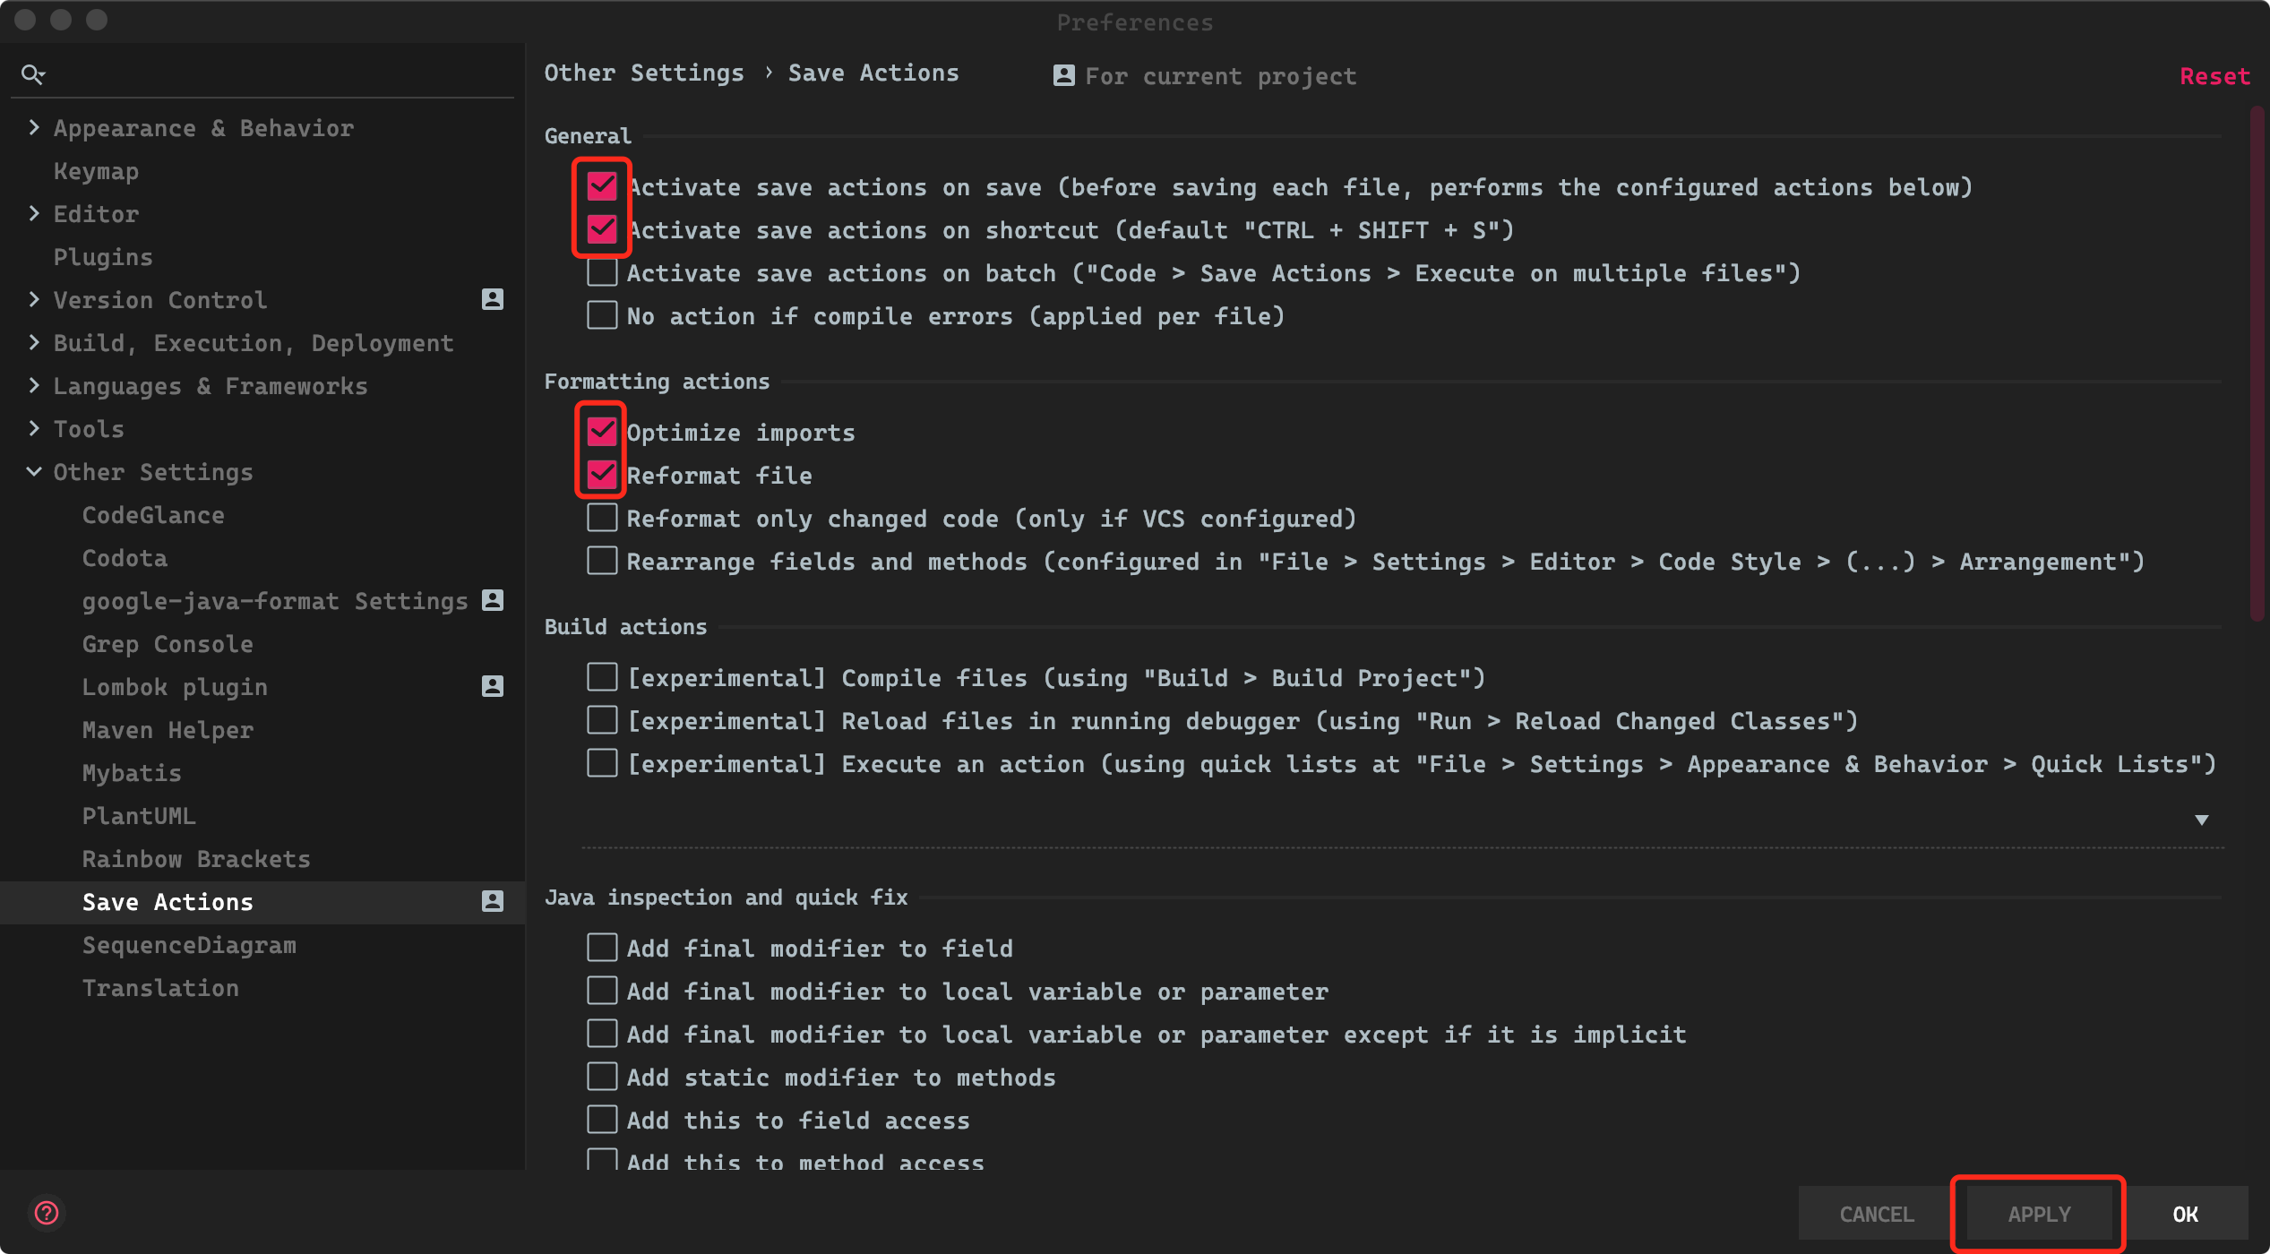
Task: Expand the Build, Execution, Deployment section
Action: coord(34,342)
